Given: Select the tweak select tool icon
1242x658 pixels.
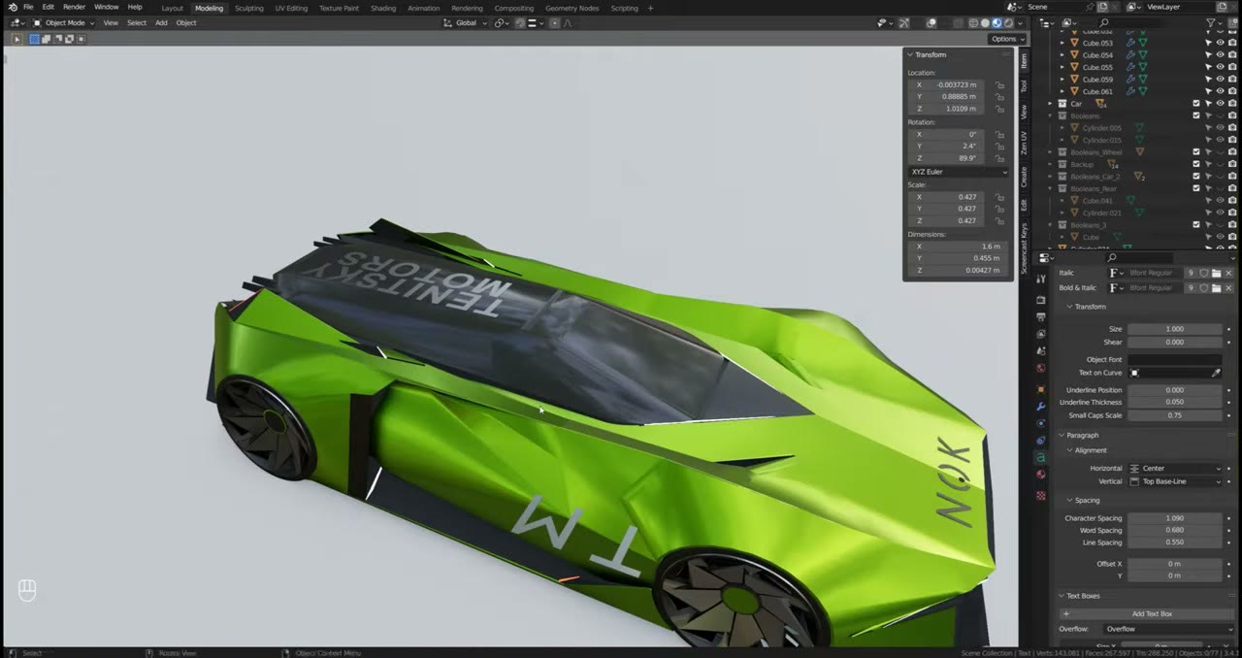Looking at the screenshot, I should (x=16, y=39).
